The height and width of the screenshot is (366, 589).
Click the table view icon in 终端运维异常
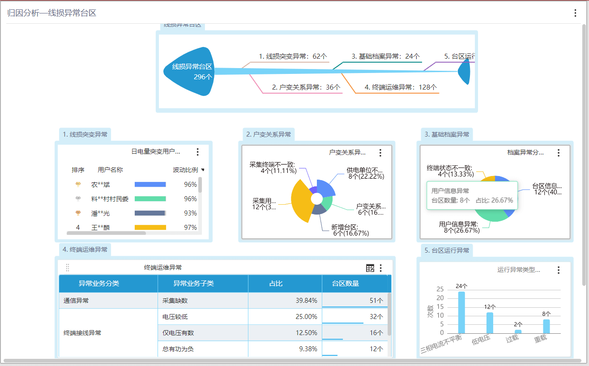[x=370, y=268]
